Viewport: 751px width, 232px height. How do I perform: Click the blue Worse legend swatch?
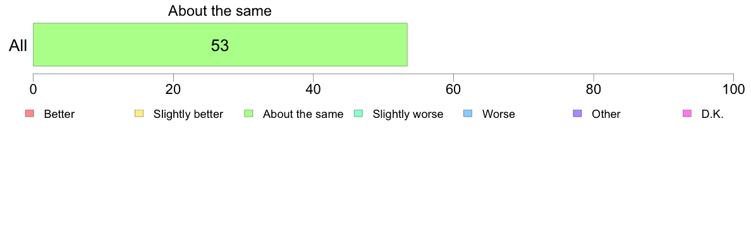coord(467,113)
